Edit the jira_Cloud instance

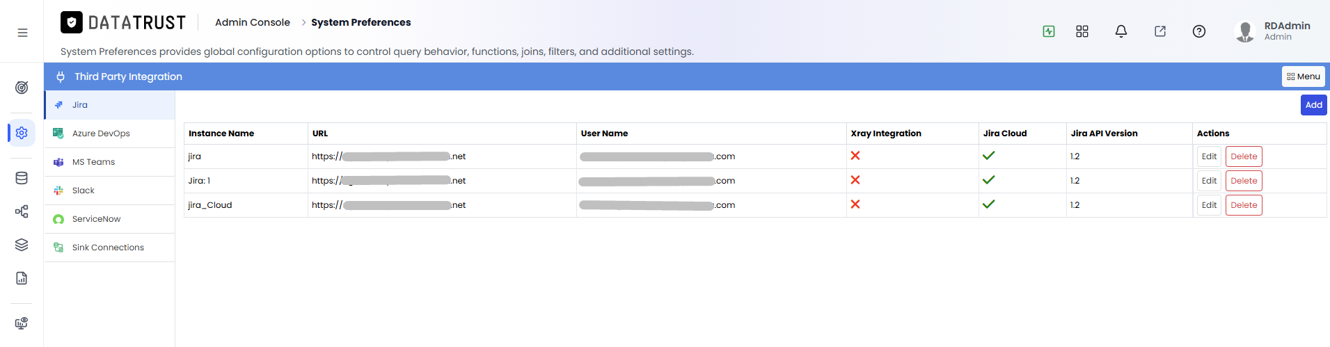[x=1209, y=205]
